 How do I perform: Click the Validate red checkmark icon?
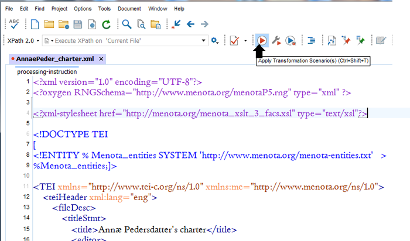[x=234, y=40]
